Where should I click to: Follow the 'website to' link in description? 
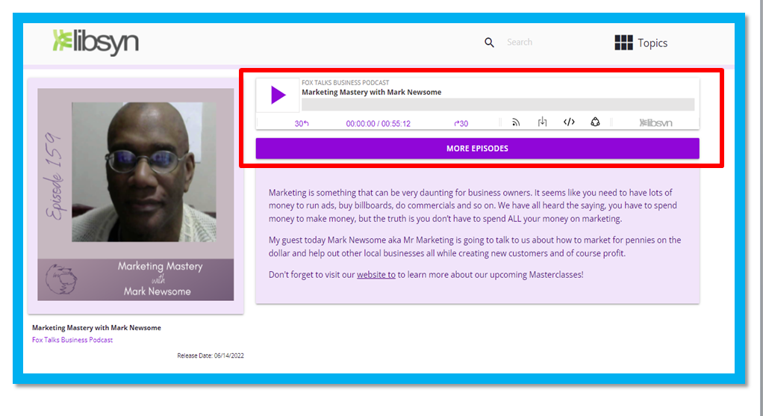click(376, 275)
